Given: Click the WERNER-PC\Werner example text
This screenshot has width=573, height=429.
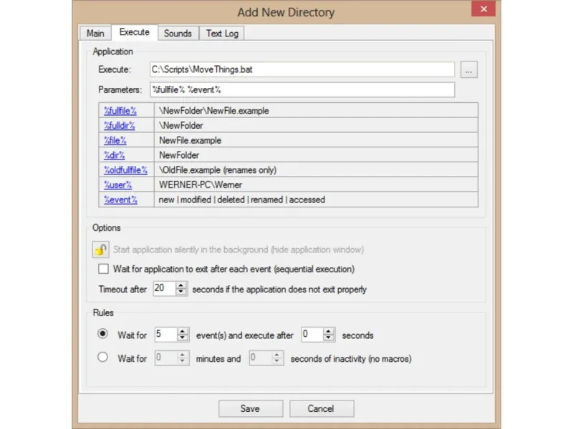Looking at the screenshot, I should tap(201, 185).
